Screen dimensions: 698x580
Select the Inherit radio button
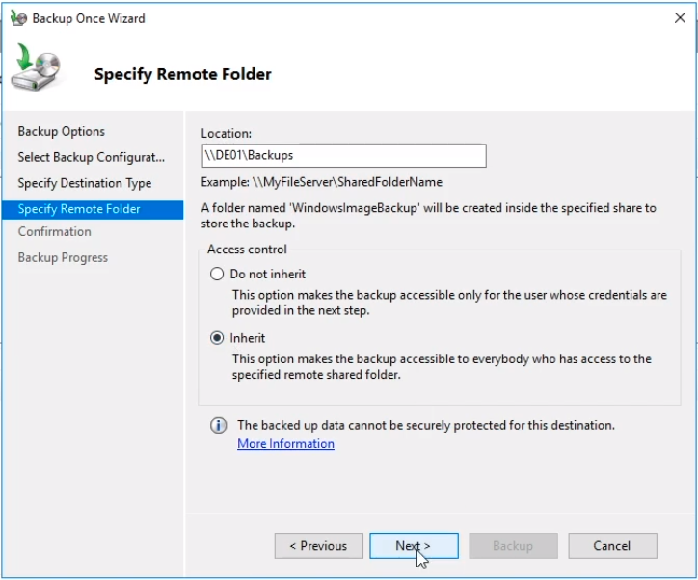click(x=217, y=338)
